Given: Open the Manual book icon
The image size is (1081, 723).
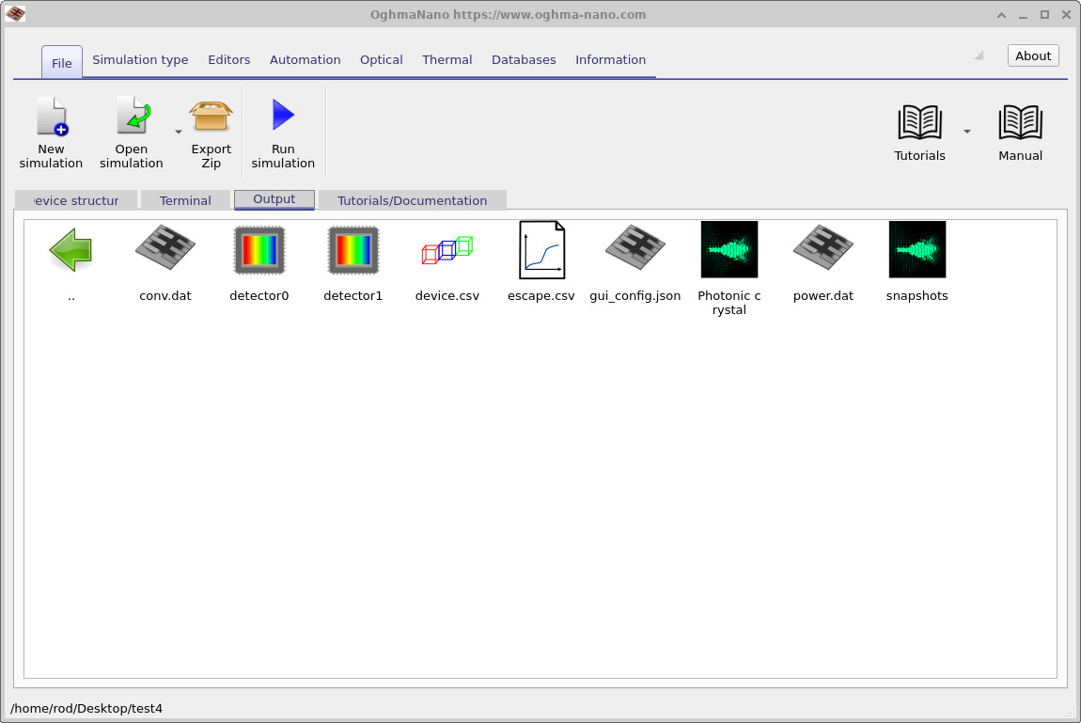Looking at the screenshot, I should [1020, 122].
